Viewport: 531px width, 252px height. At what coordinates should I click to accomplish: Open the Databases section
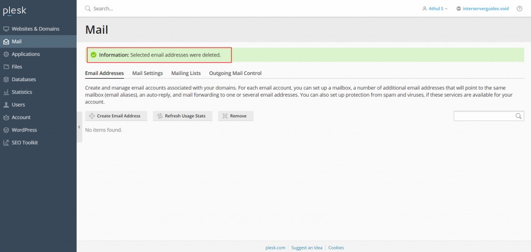(x=24, y=80)
